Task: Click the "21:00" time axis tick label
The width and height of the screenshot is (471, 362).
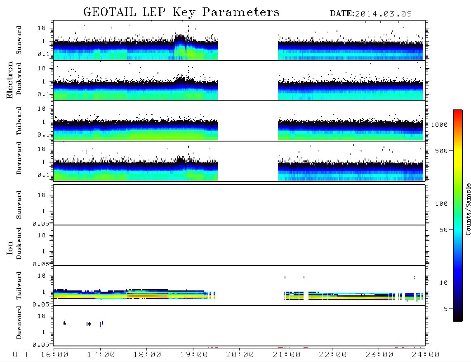Action: 287,355
